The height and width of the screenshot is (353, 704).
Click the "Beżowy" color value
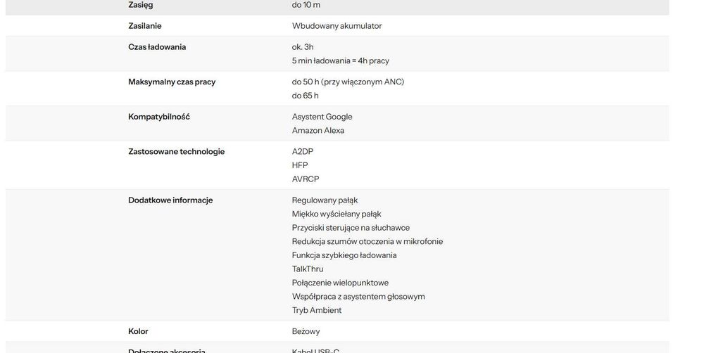pyautogui.click(x=306, y=331)
